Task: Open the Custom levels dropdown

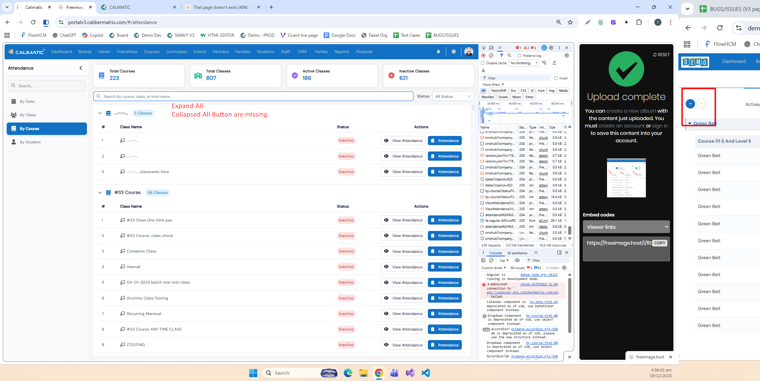Action: [x=494, y=268]
